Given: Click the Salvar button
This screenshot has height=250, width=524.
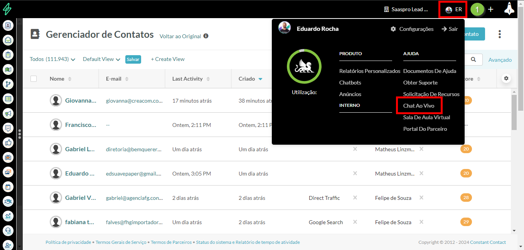Looking at the screenshot, I should pyautogui.click(x=133, y=59).
